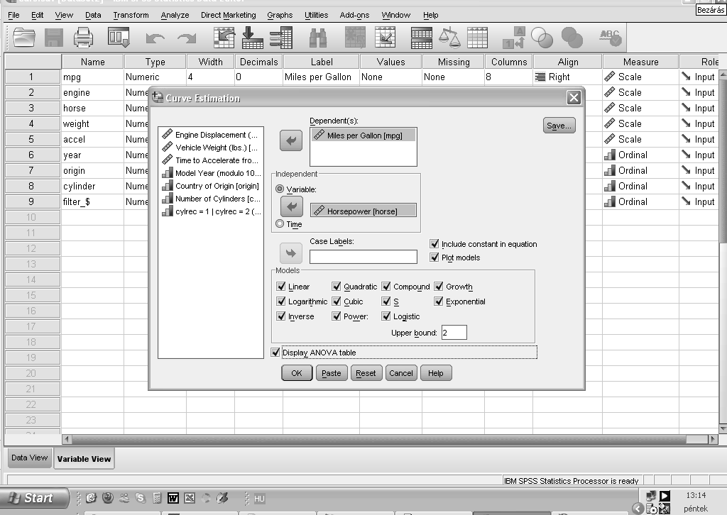Click the Paste button
The width and height of the screenshot is (727, 515).
(331, 373)
